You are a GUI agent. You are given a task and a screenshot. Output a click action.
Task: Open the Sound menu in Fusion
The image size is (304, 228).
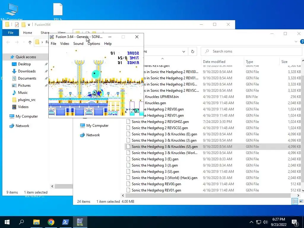pyautogui.click(x=78, y=44)
